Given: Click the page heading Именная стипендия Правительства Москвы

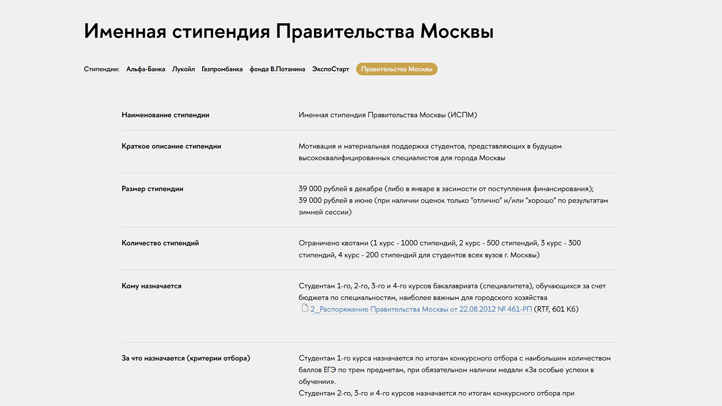Looking at the screenshot, I should tap(288, 31).
